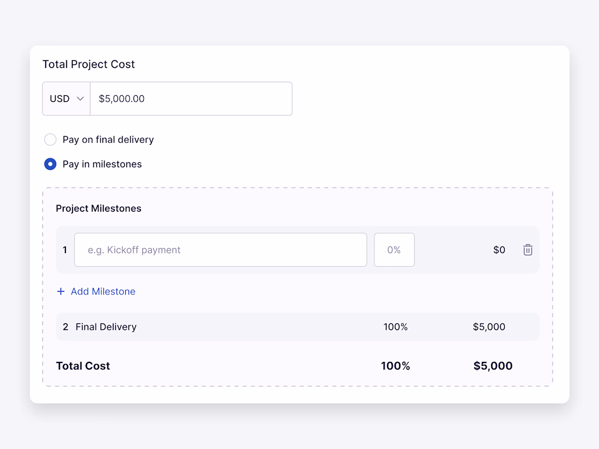Screen dimensions: 599x449
Task: Click the Total Project Cost label
Action: [89, 64]
